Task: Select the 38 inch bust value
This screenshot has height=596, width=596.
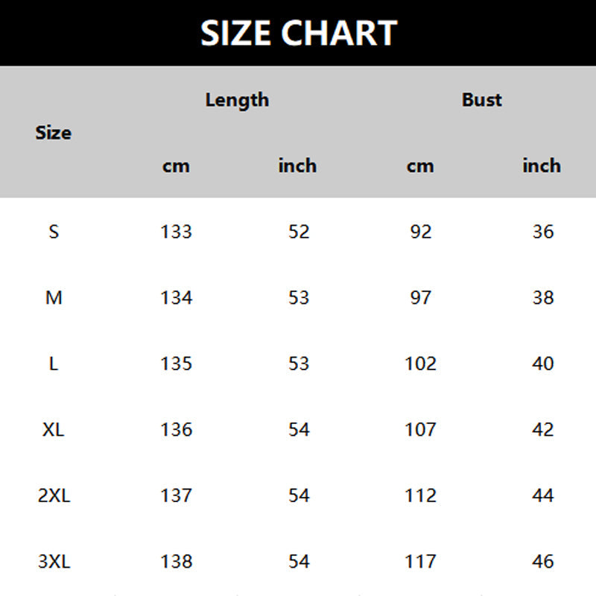Action: (x=543, y=298)
